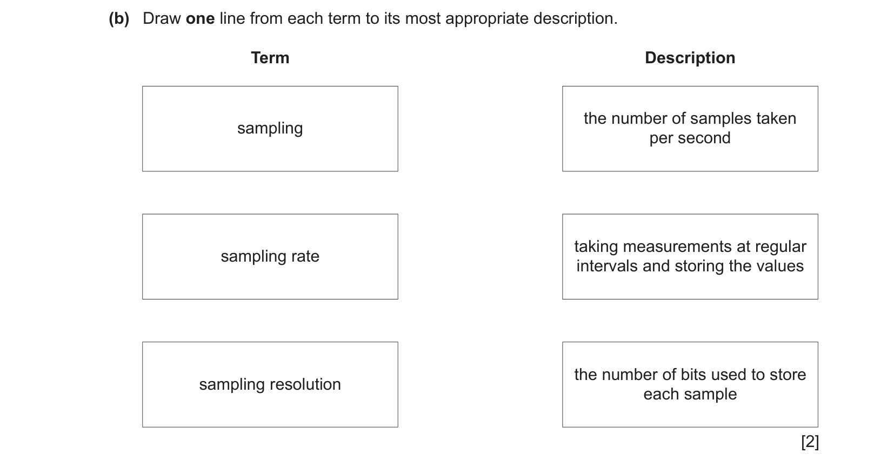
Task: Click the 'sampling' term box
Action: 270,129
